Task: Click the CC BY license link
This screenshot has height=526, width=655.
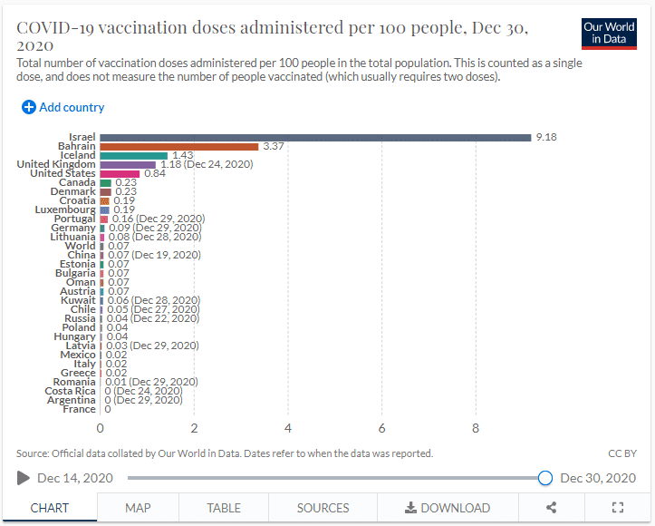Action: pyautogui.click(x=622, y=453)
